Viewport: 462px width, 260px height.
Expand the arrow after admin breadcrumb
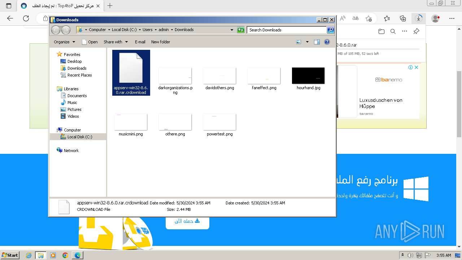click(172, 30)
